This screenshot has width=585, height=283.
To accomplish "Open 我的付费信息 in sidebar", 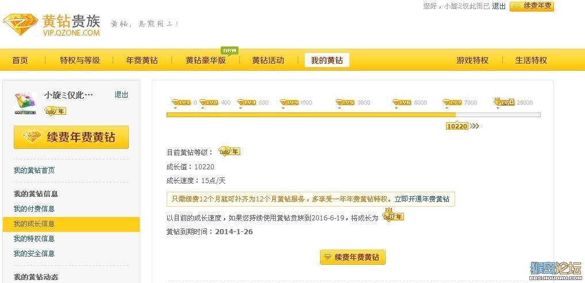I will pyautogui.click(x=34, y=209).
